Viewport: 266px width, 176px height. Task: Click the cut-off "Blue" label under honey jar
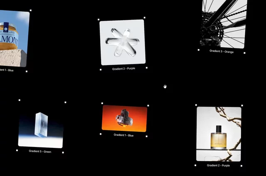click(x=7, y=70)
